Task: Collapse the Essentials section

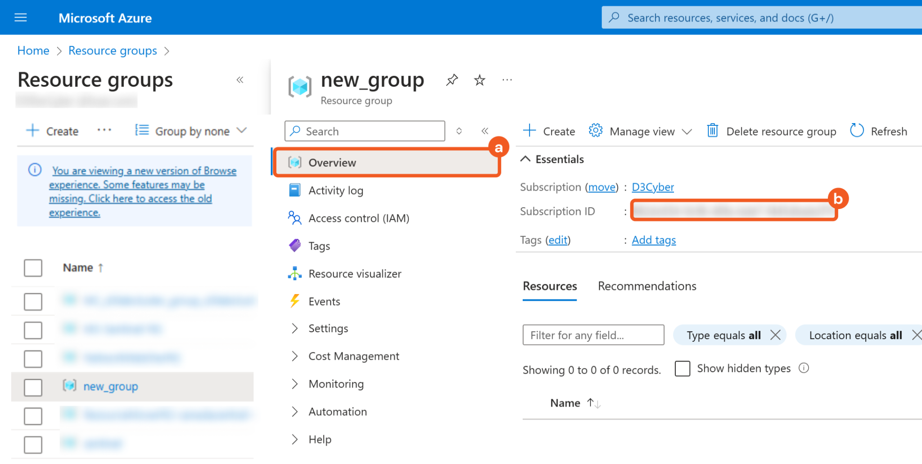Action: (x=525, y=159)
